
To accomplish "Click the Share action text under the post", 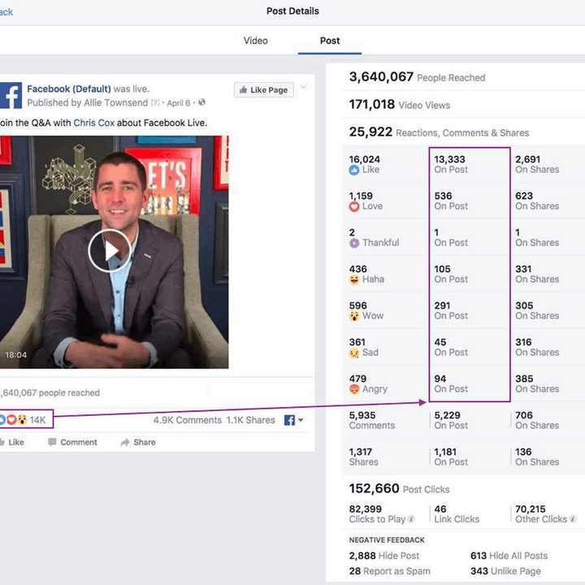I will click(145, 442).
